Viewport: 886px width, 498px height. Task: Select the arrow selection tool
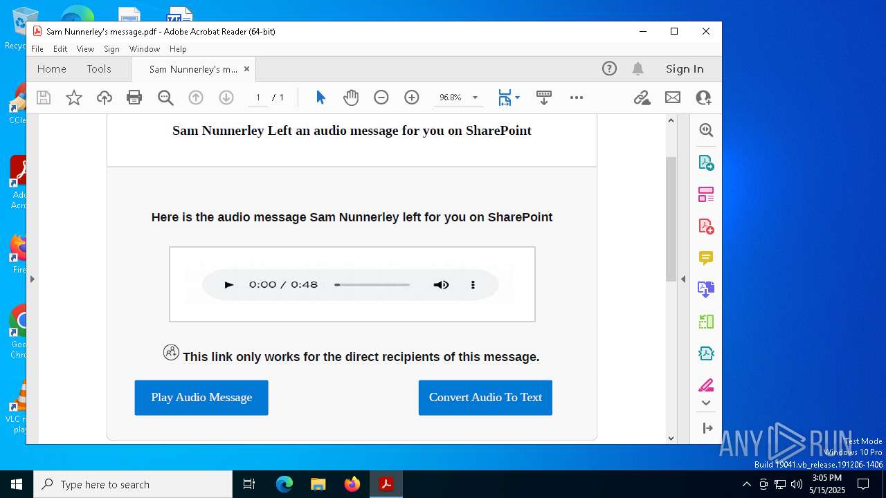click(x=320, y=98)
